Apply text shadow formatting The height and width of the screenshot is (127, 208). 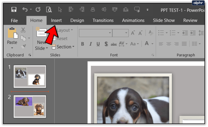pyautogui.click(x=106, y=44)
